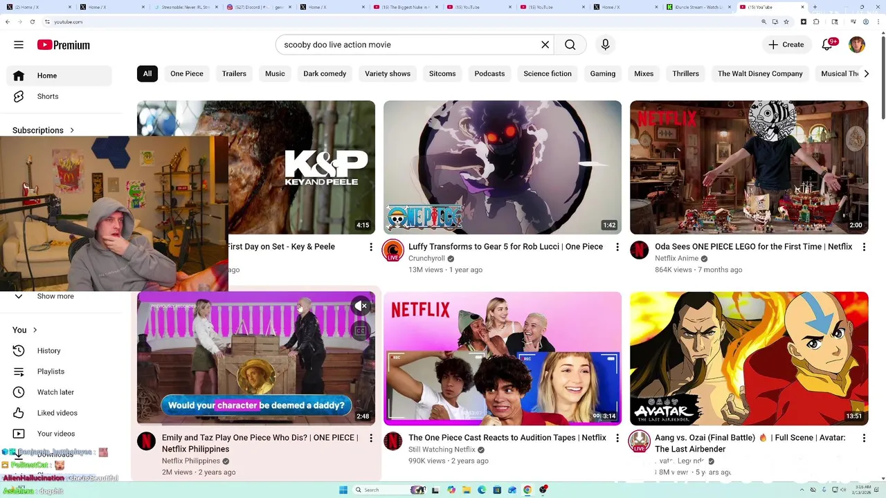Open the YouTube hamburger guide menu
This screenshot has height=498, width=886.
pos(19,45)
